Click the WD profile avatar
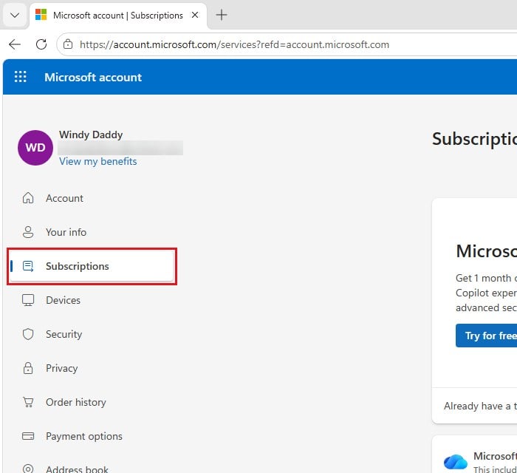The height and width of the screenshot is (473, 517). (35, 147)
